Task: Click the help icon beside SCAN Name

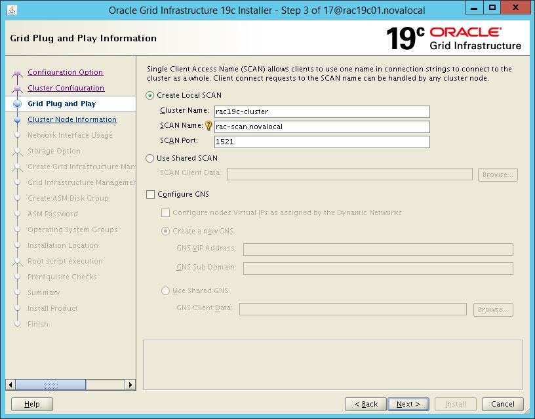Action: coord(207,125)
